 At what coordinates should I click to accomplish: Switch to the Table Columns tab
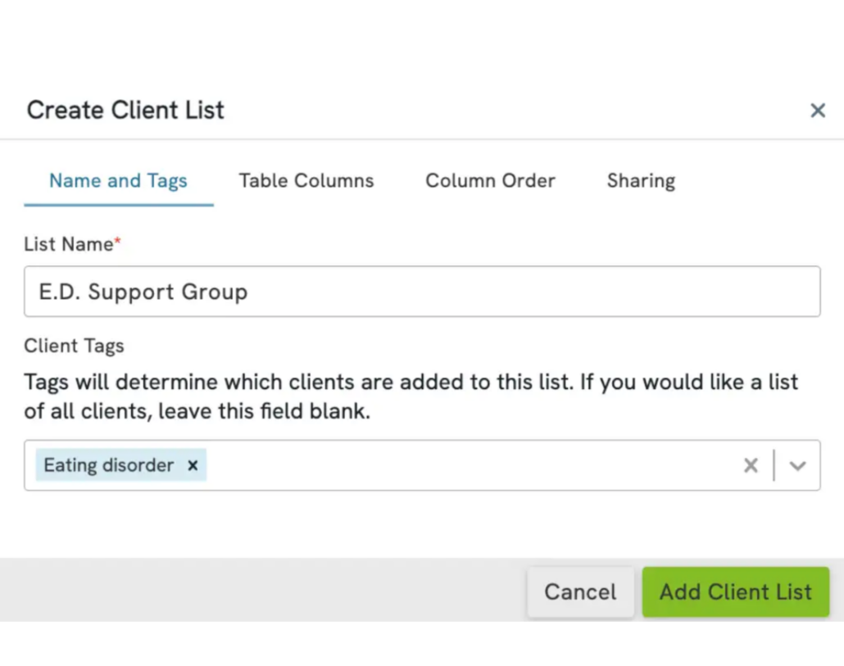pyautogui.click(x=306, y=181)
